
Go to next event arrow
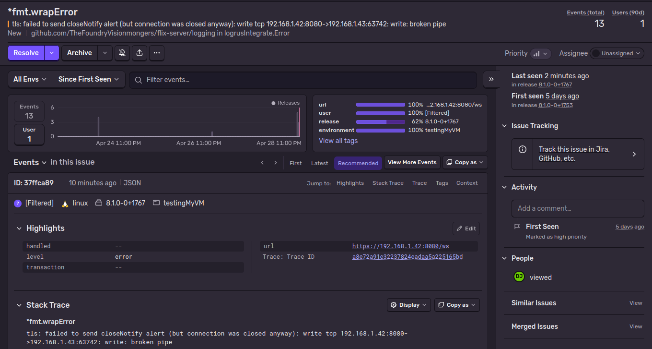276,163
